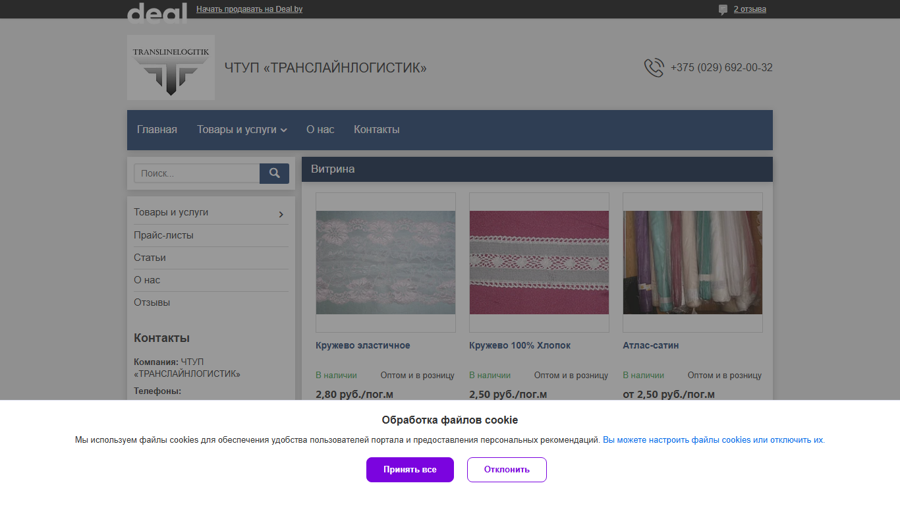The height and width of the screenshot is (506, 900).
Task: Click the Контакты sidebar heading
Action: (x=162, y=338)
